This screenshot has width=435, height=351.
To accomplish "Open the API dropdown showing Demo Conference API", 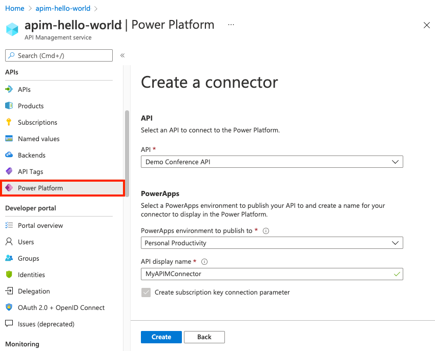I will point(272,162).
